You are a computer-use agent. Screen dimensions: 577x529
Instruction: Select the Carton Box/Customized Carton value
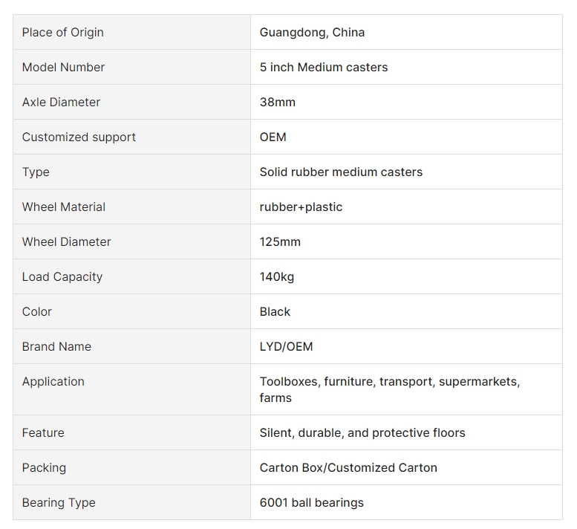[x=348, y=468]
